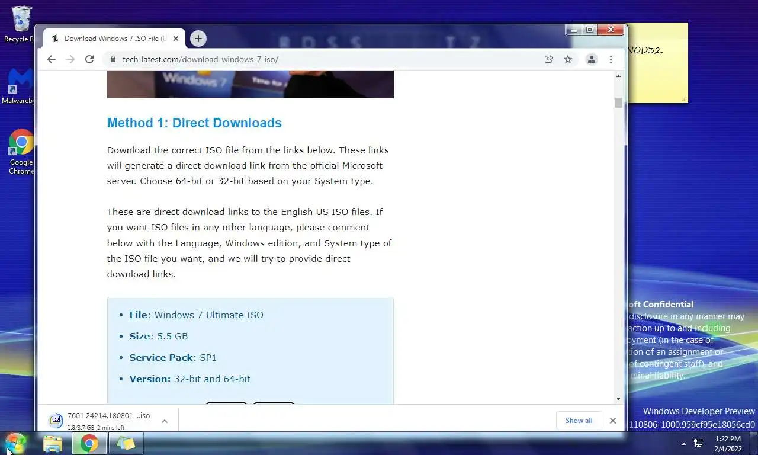
Task: Bookmark this page with the star icon
Action: (568, 59)
